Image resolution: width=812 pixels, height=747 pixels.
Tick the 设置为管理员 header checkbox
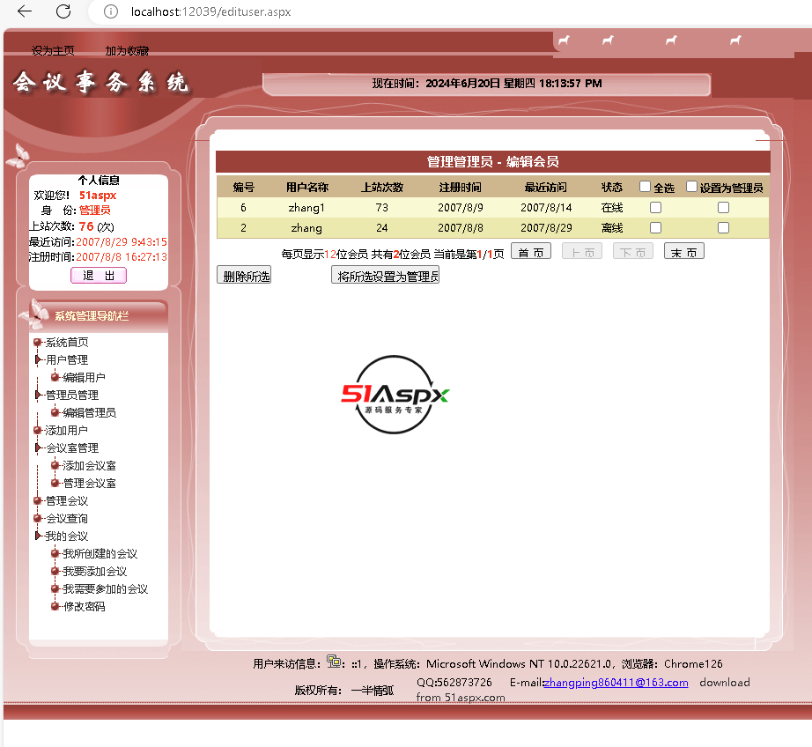click(x=691, y=187)
